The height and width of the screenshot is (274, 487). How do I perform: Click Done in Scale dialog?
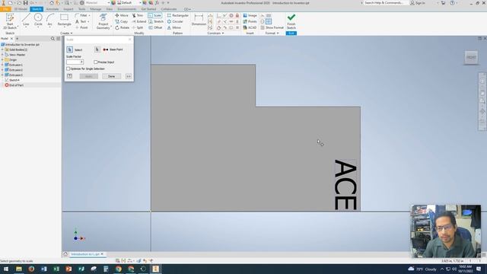pyautogui.click(x=112, y=76)
